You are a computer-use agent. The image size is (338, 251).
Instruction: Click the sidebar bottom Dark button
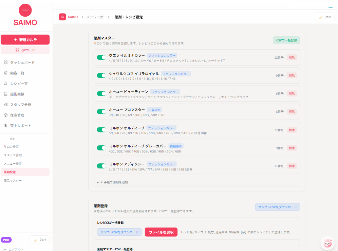coord(39,240)
